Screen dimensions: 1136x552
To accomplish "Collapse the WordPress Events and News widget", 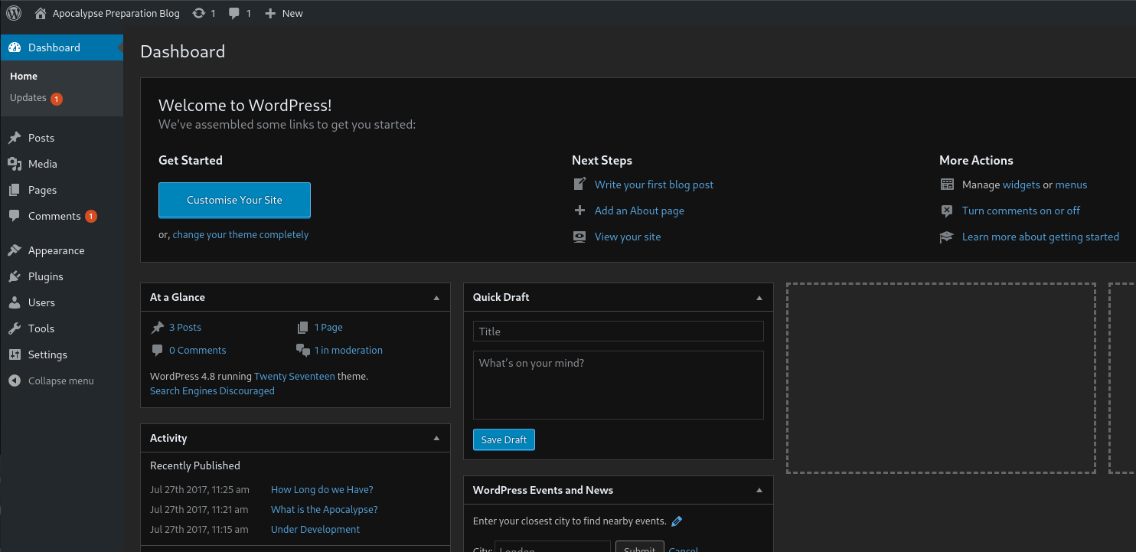I will coord(759,490).
